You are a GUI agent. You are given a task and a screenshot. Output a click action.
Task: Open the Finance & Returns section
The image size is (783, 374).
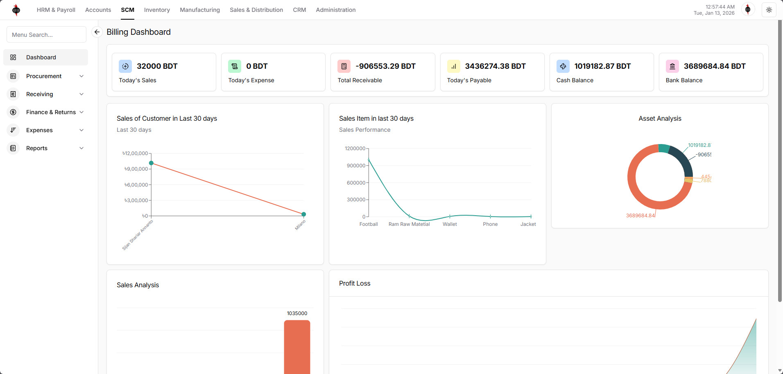pyautogui.click(x=45, y=112)
